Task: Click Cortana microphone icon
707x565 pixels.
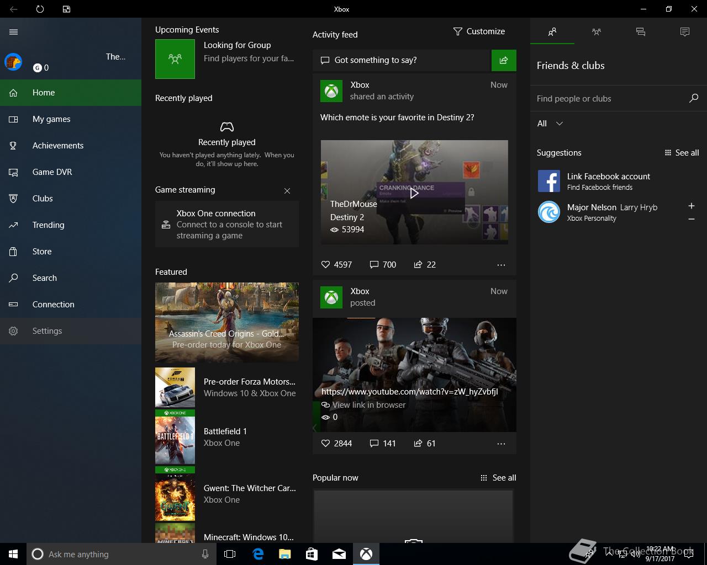Action: (205, 554)
